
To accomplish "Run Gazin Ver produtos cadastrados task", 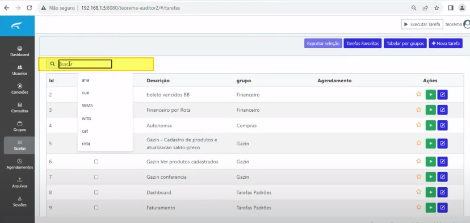I will (x=430, y=162).
